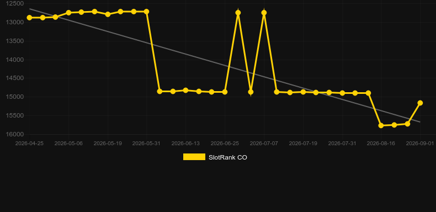Select the data point at 2026-04-25
436x212 pixels.
coord(29,18)
